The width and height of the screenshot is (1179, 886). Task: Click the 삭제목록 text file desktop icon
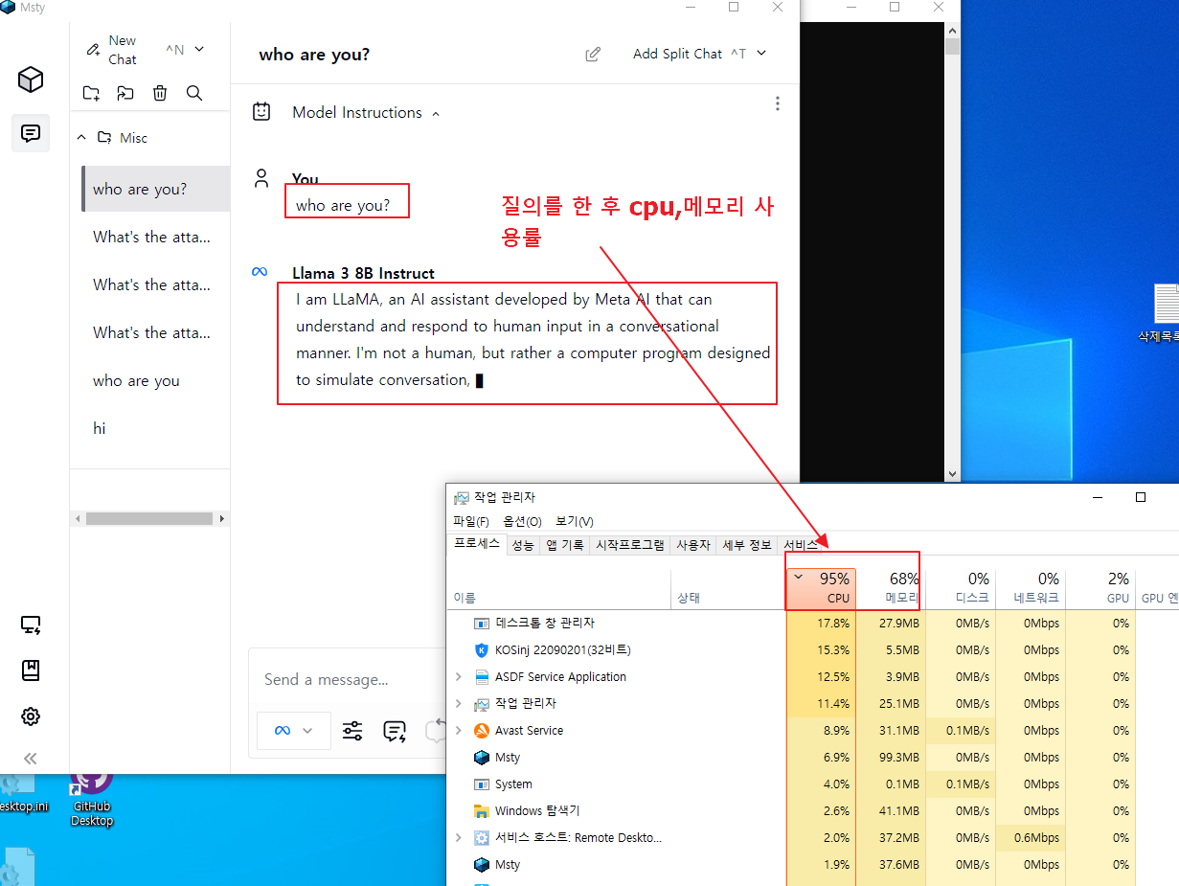tap(1165, 314)
